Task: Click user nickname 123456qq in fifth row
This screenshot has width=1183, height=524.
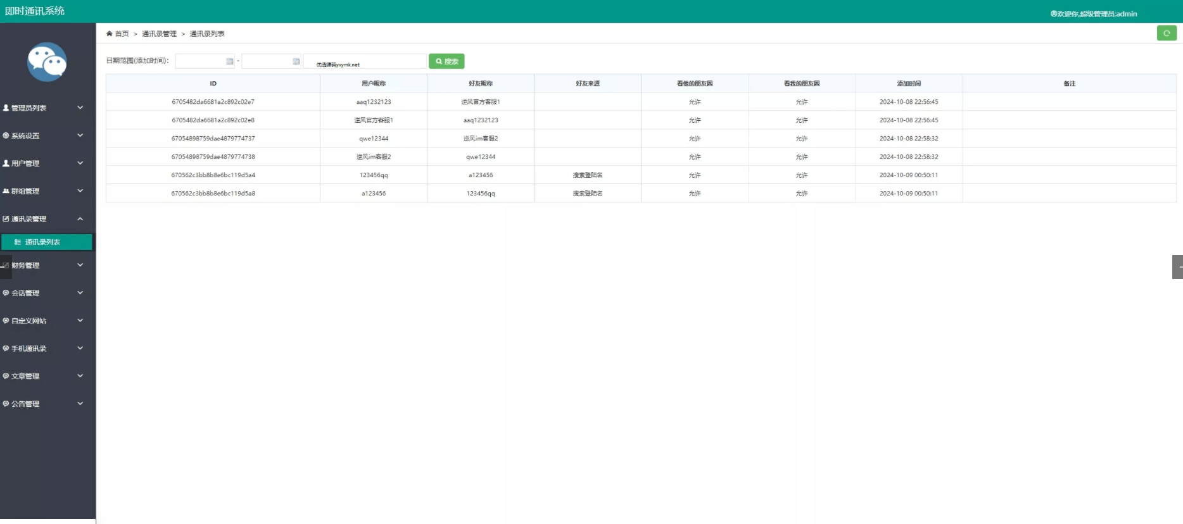Action: (374, 175)
